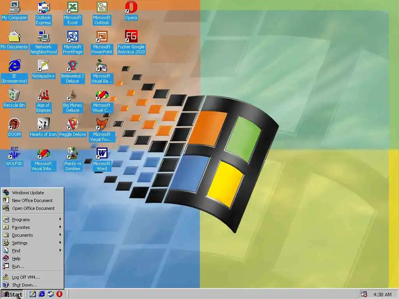Click the 4:38 AM taskbar clock

pos(382,294)
